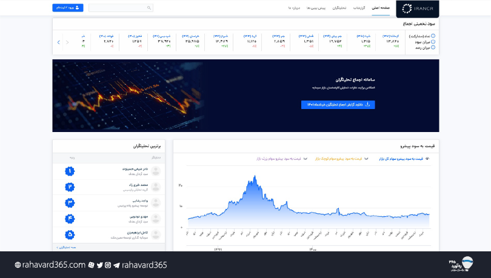The image size is (491, 278).
Task: Click the rank 4 badge
Action: (x=70, y=219)
